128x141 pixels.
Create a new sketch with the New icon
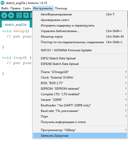(19, 15)
